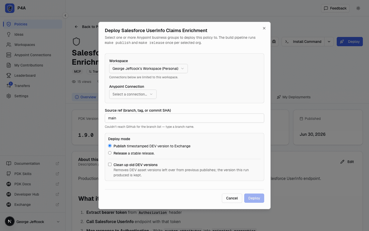Click the PDK Skills icon
The width and height of the screenshot is (369, 231).
tap(9, 174)
